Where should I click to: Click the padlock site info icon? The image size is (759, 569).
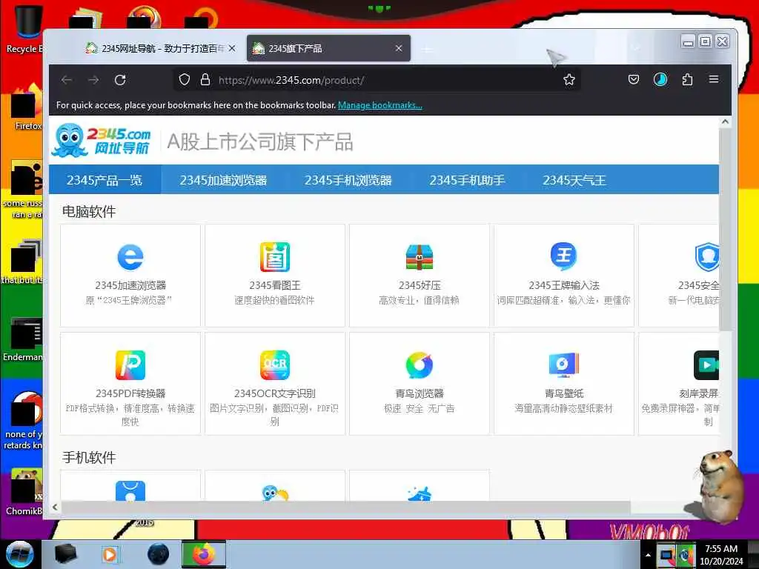point(205,80)
